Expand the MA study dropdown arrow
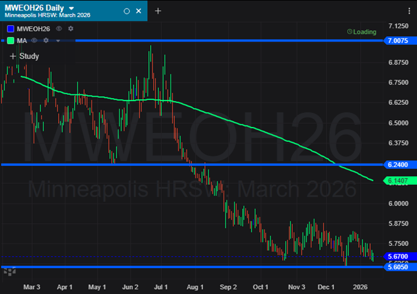 (x=58, y=41)
